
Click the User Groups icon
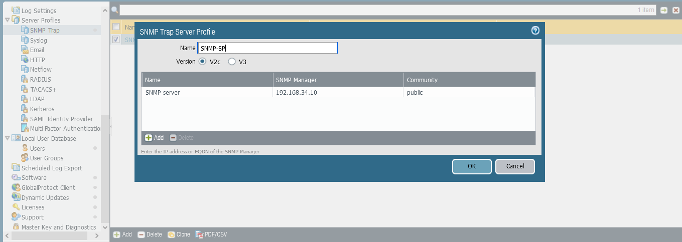pos(25,158)
